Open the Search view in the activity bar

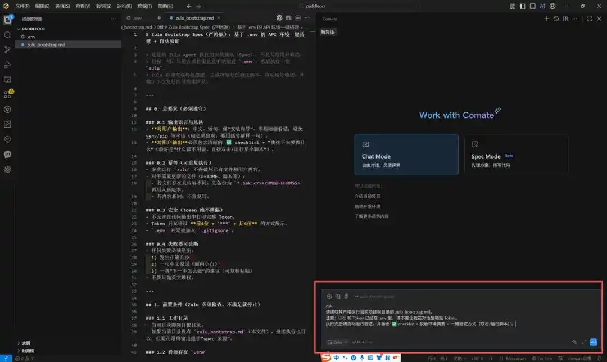point(7,35)
